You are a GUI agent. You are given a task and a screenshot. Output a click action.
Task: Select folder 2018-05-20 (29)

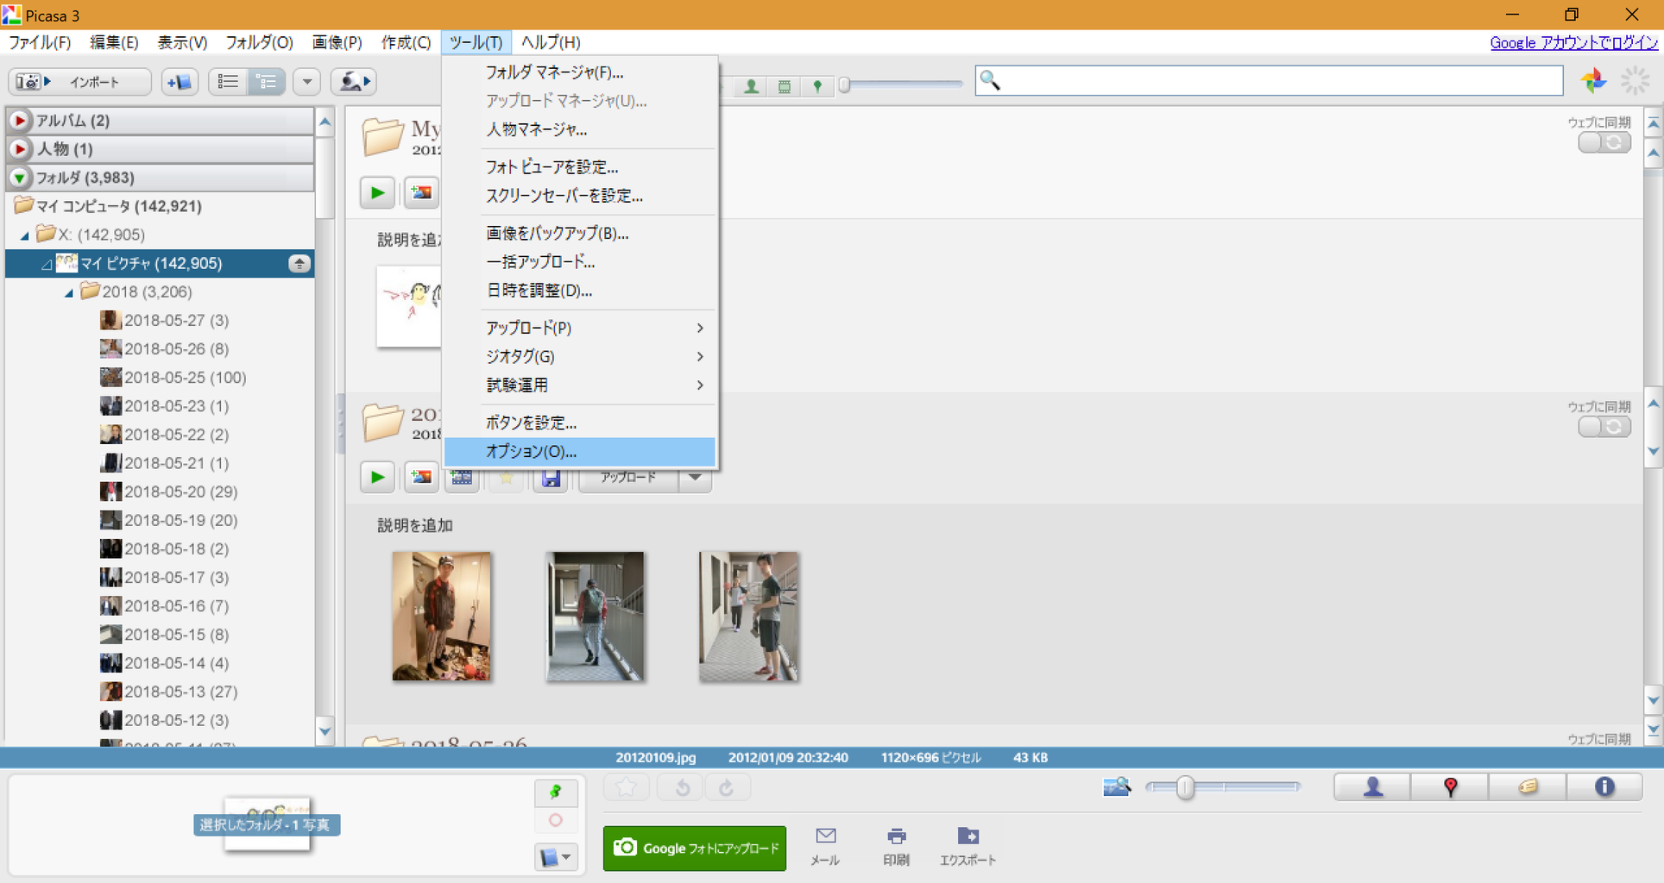(x=169, y=492)
